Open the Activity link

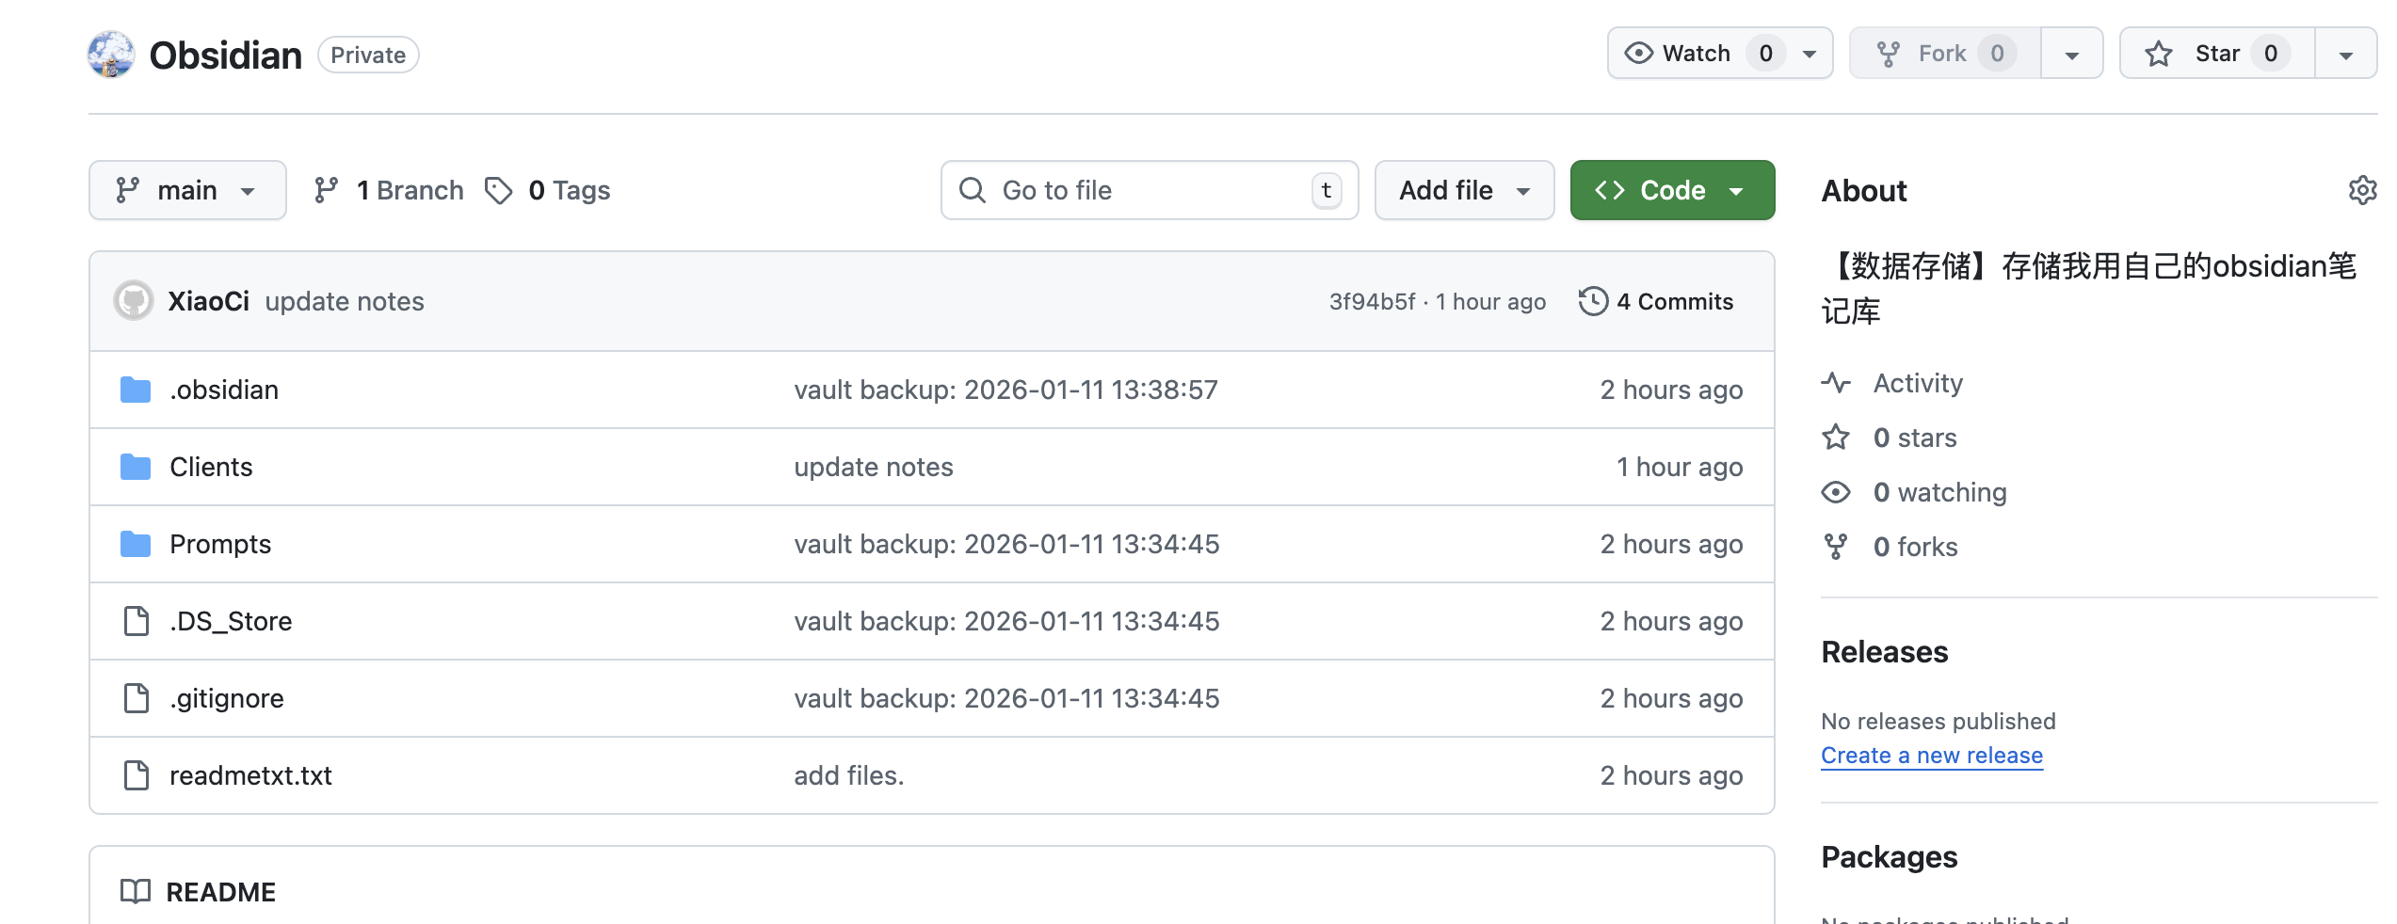1918,383
